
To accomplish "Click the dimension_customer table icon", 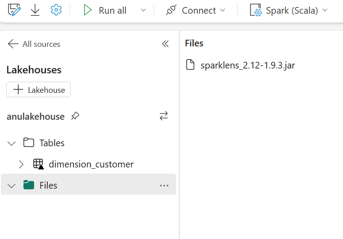I will click(39, 164).
